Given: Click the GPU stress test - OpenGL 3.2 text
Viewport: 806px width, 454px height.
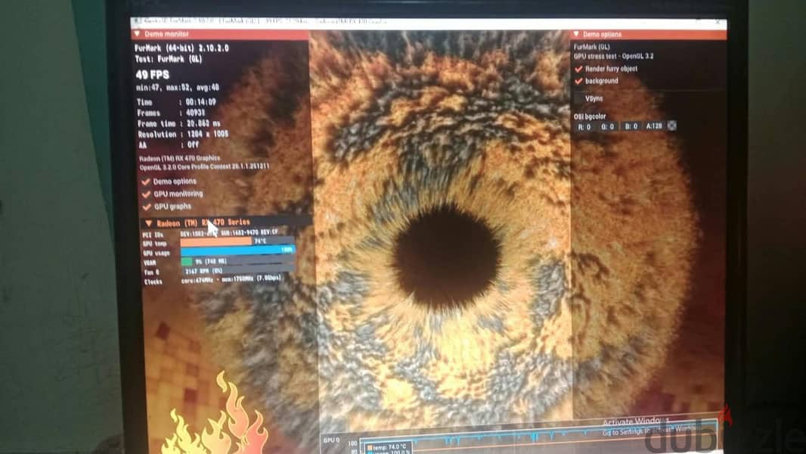Looking at the screenshot, I should tap(613, 56).
